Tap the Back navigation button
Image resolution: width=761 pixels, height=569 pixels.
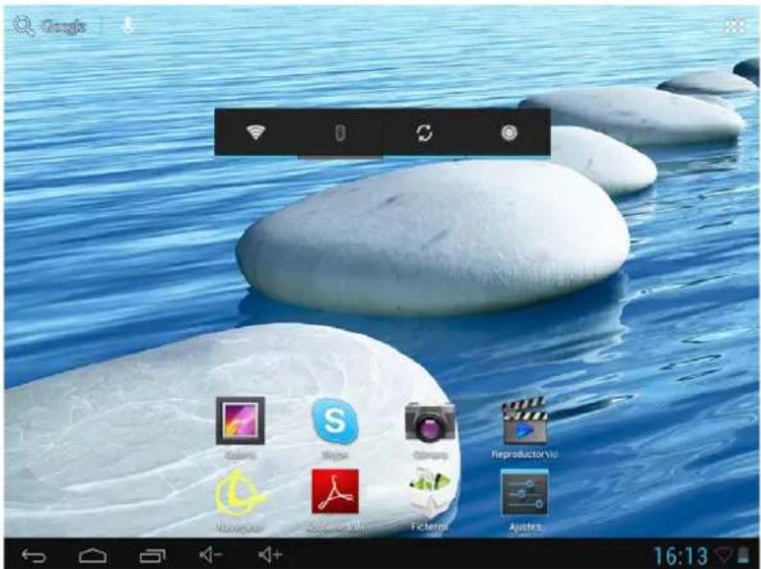point(34,556)
